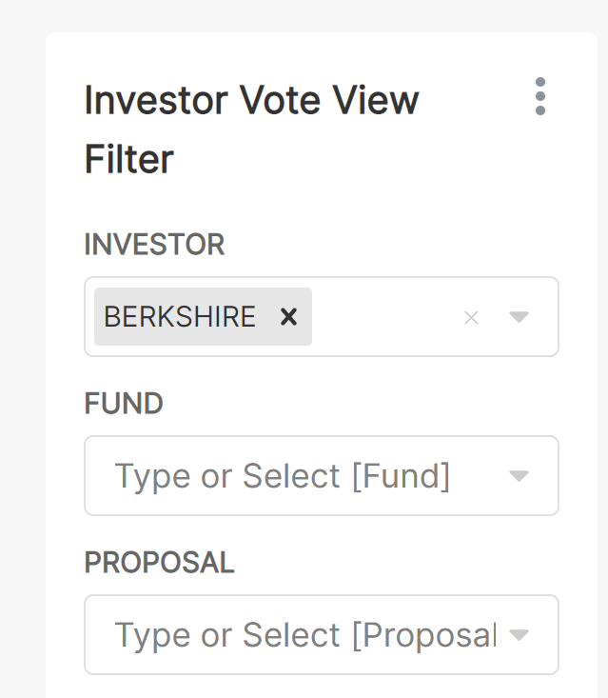
Task: Select the word Filter in the heading
Action: click(128, 159)
